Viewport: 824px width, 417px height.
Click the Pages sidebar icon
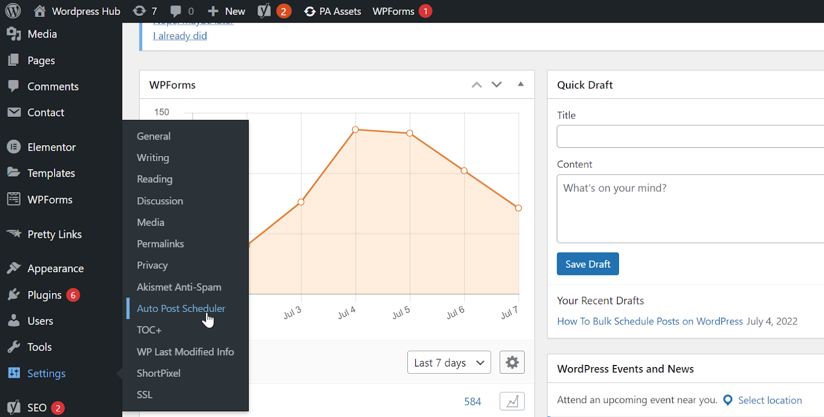[14, 60]
